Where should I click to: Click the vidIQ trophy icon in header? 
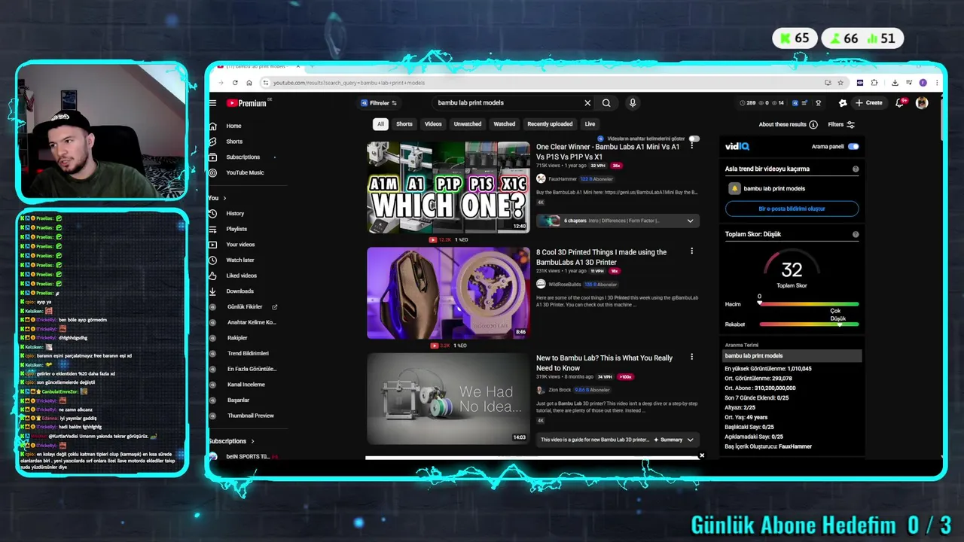point(819,103)
